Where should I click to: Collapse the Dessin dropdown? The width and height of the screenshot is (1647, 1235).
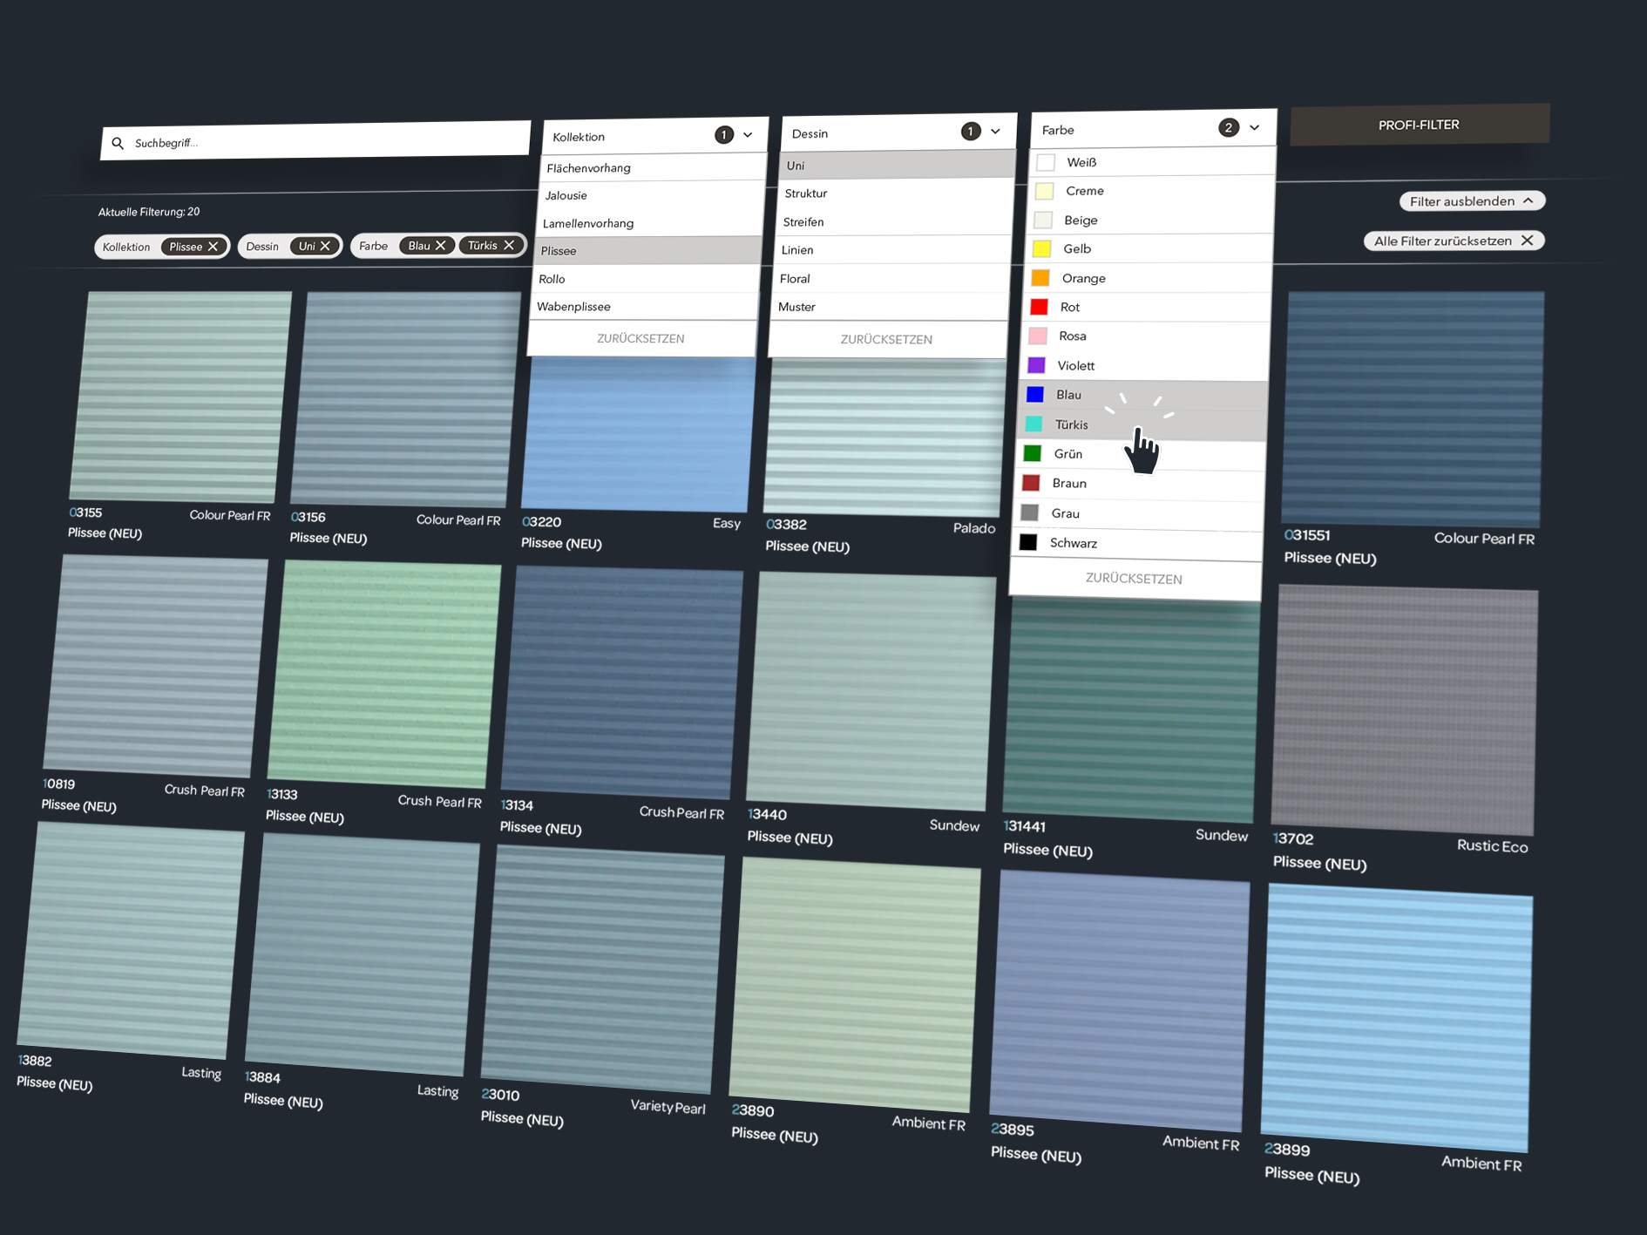tap(995, 132)
